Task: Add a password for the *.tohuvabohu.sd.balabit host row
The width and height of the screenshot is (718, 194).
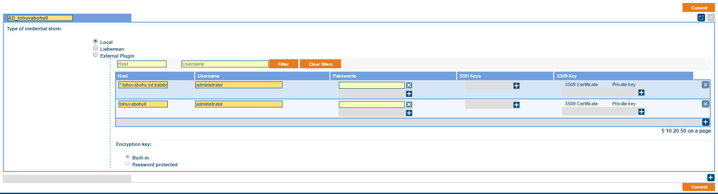Action: (409, 94)
